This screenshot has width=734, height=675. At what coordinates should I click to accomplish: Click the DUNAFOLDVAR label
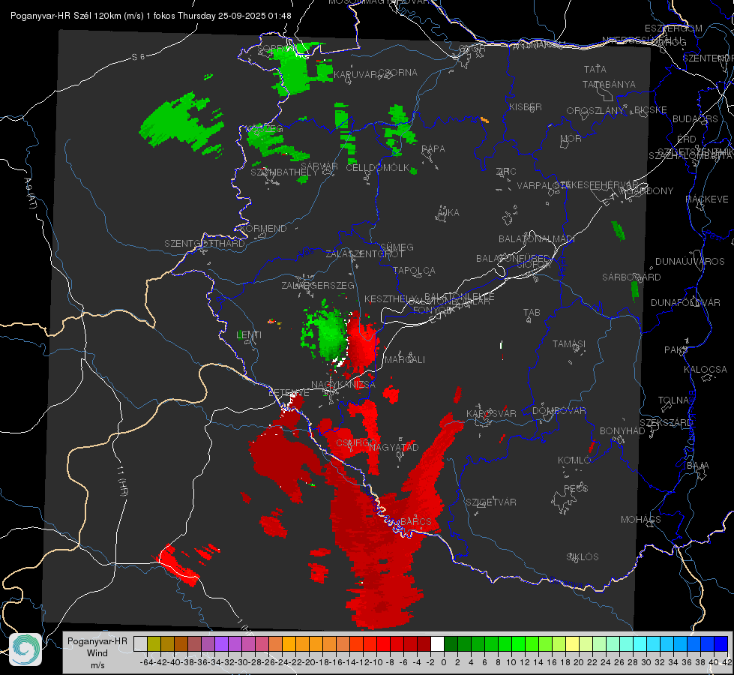(685, 302)
